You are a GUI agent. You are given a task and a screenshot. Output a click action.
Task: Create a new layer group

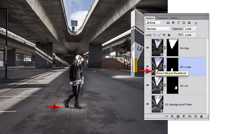coord(190,116)
